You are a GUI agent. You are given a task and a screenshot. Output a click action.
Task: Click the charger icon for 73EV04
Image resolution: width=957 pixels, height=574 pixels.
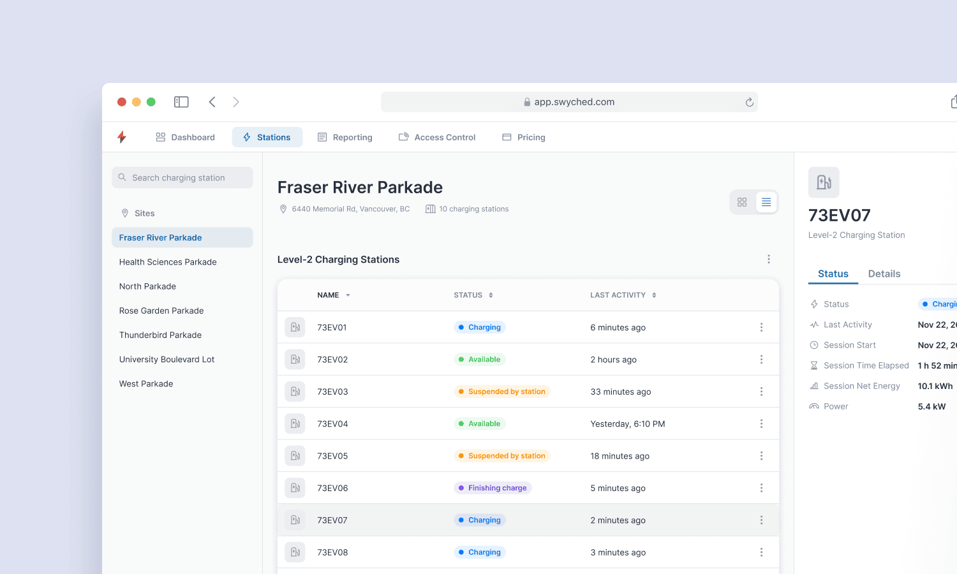[x=295, y=423]
